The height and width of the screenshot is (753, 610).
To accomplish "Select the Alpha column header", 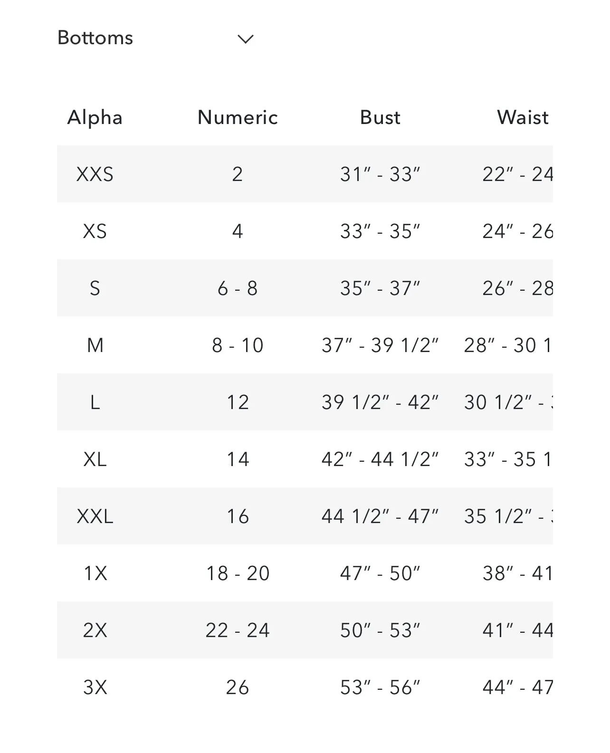I will coord(95,117).
